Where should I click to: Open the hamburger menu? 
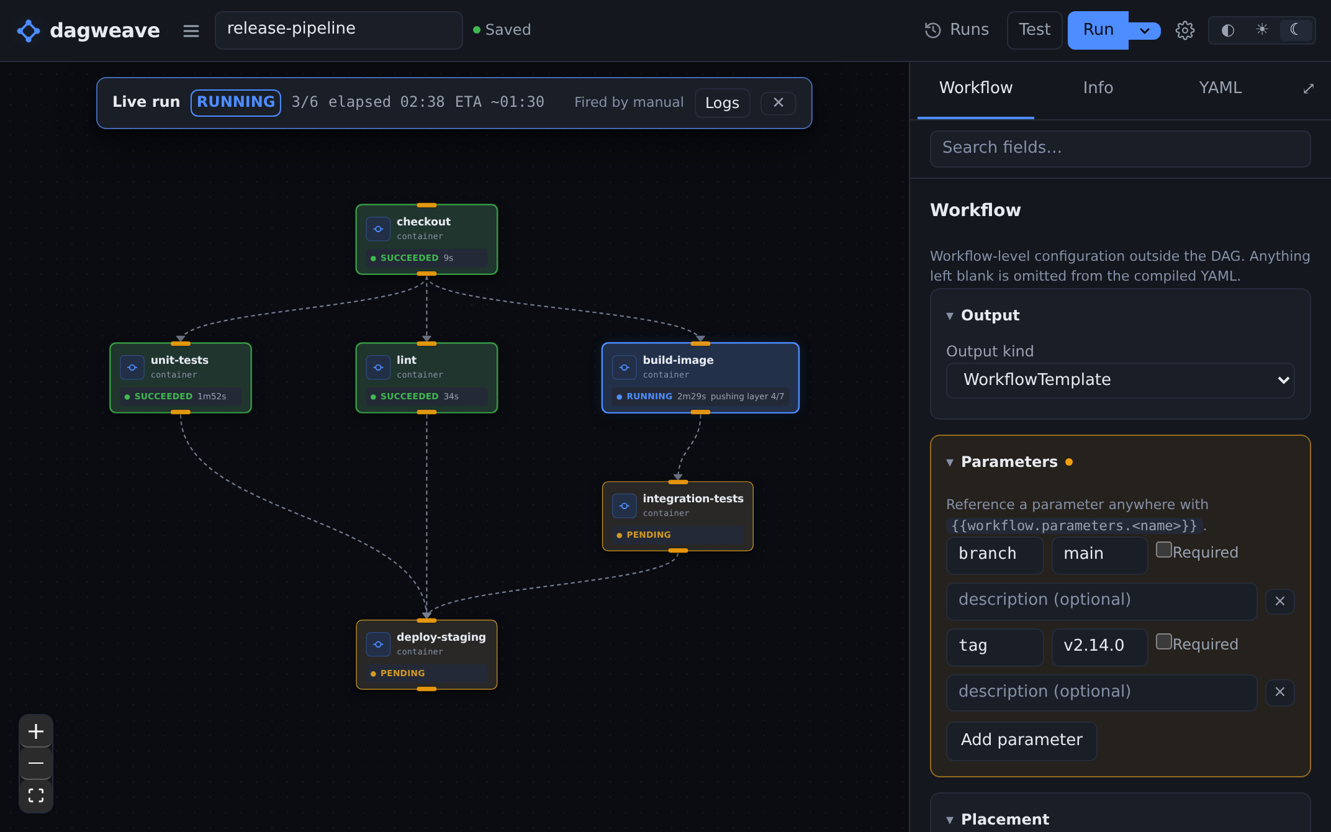pos(191,30)
